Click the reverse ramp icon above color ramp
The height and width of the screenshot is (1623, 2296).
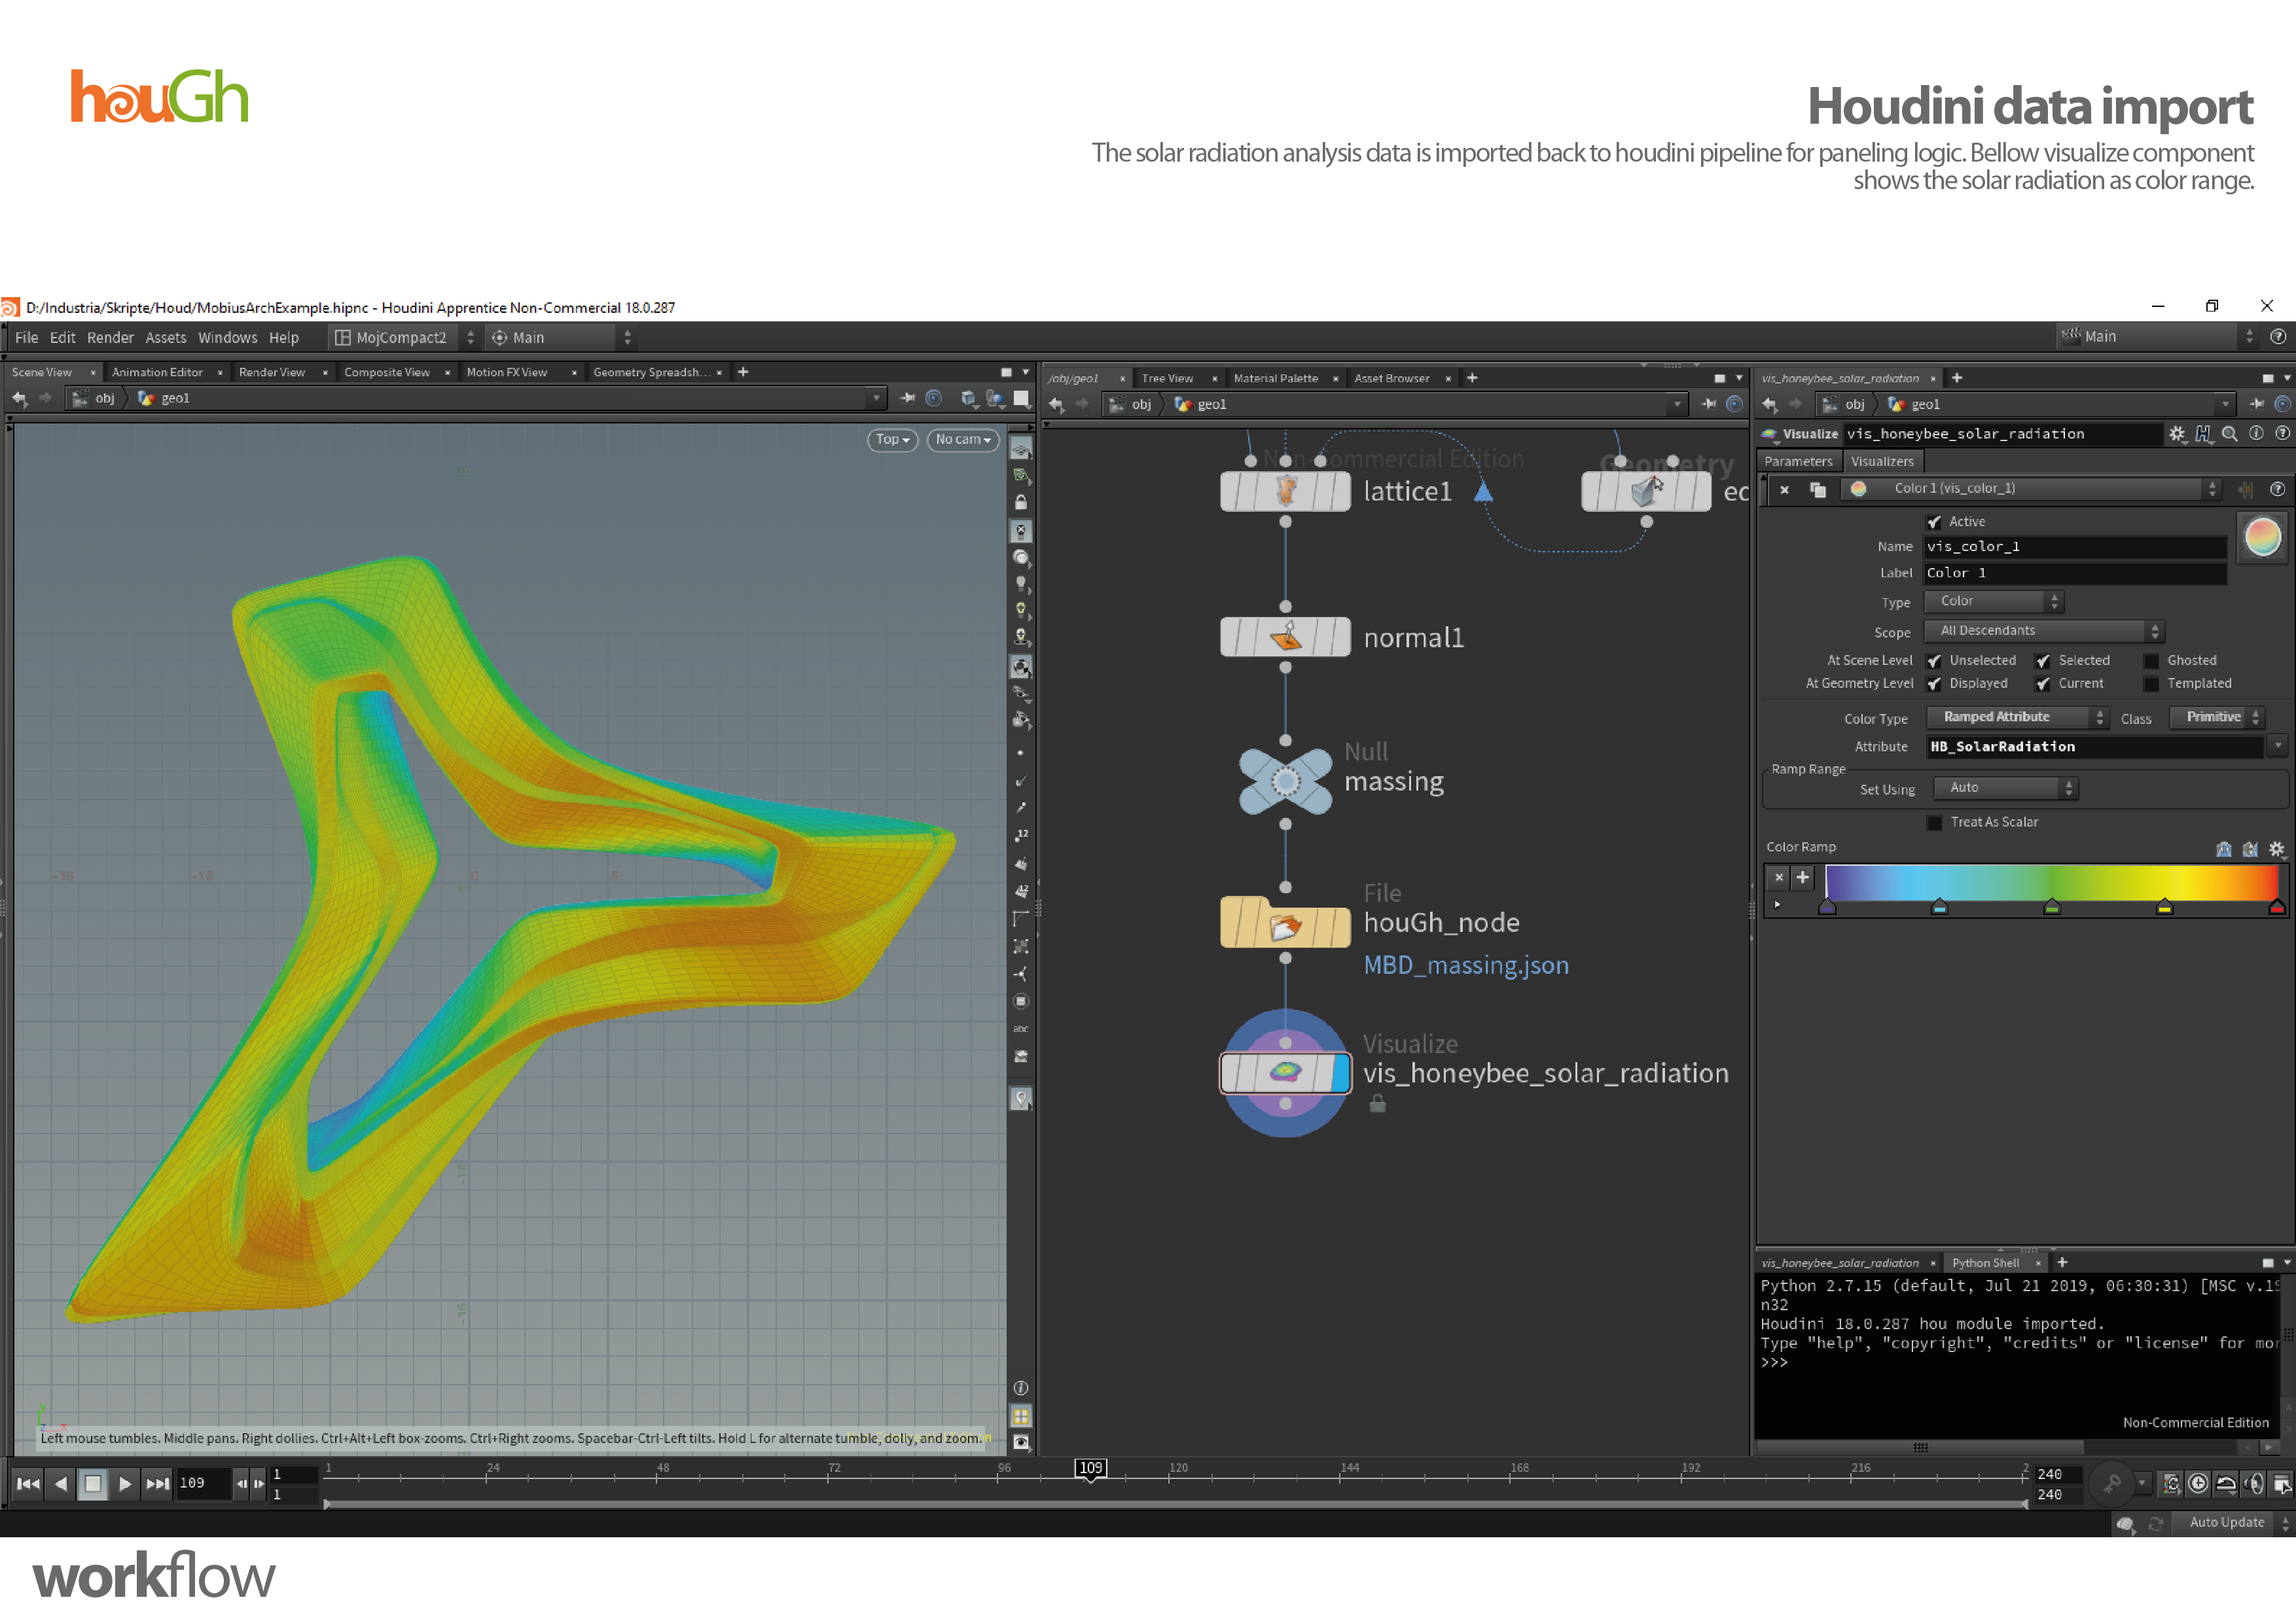click(2224, 849)
